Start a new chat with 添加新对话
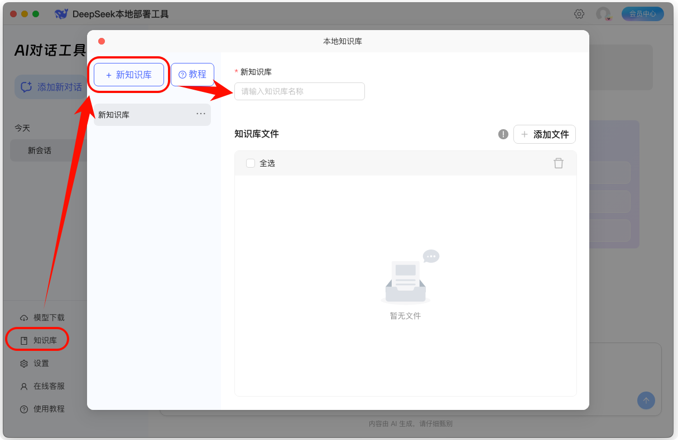The height and width of the screenshot is (440, 678). [x=51, y=87]
